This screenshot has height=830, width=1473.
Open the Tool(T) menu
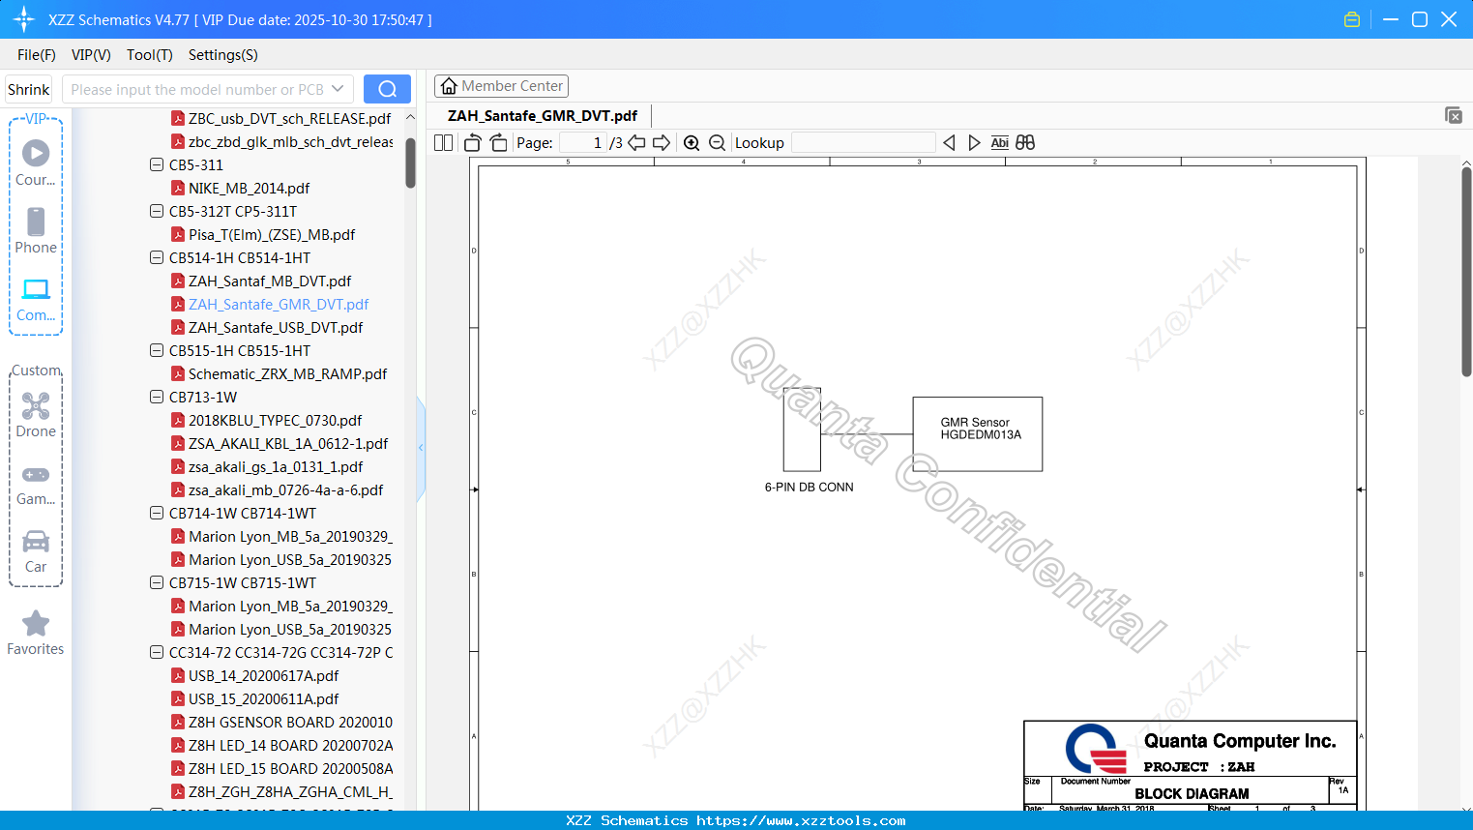point(150,55)
